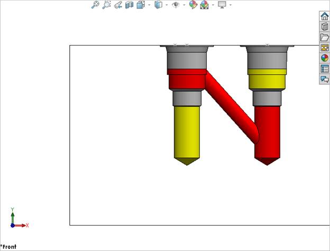This screenshot has width=330, height=251.
Task: Toggle Hide/Show Items eye icon
Action: click(x=176, y=5)
